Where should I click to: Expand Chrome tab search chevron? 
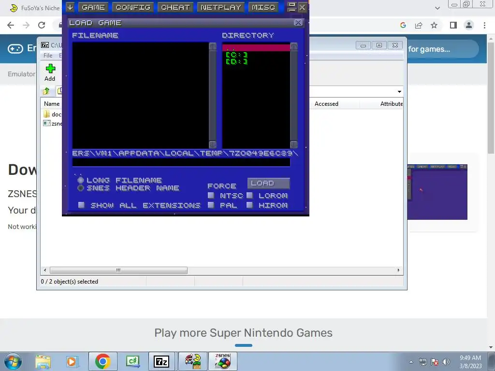point(437,8)
